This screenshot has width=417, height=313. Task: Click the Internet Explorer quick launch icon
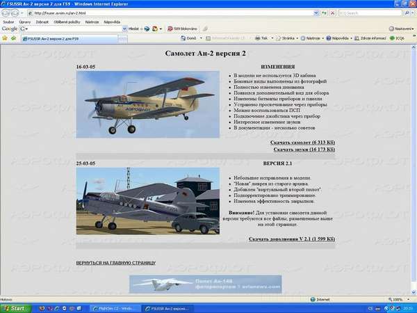pos(57,308)
